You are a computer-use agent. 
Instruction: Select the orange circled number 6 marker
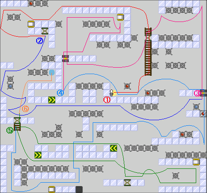click(x=25, y=109)
